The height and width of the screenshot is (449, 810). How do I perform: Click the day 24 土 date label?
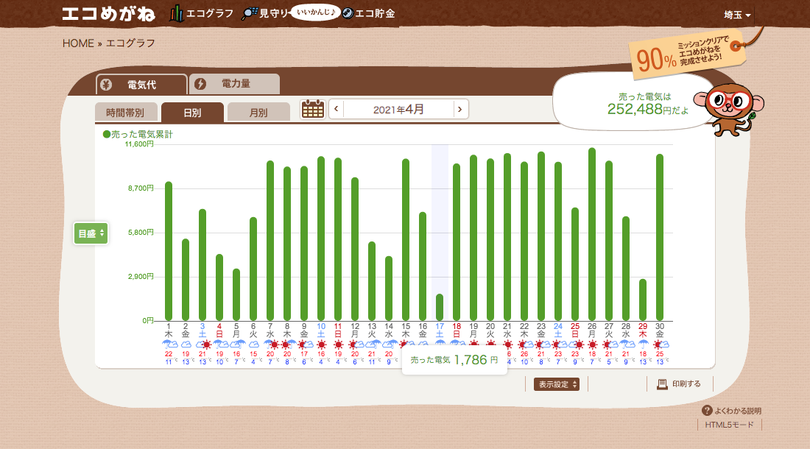558,330
